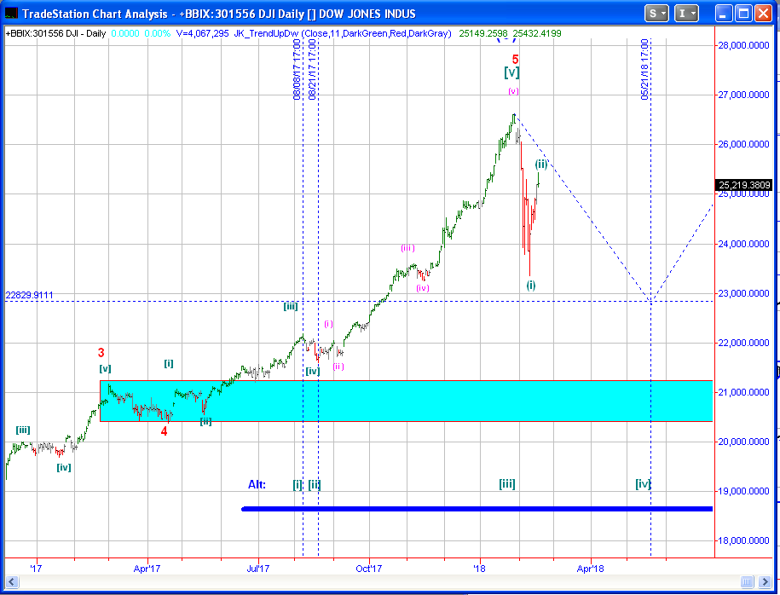Click the current price label 25,219.3809
Image resolution: width=780 pixels, height=595 pixels.
tap(743, 185)
